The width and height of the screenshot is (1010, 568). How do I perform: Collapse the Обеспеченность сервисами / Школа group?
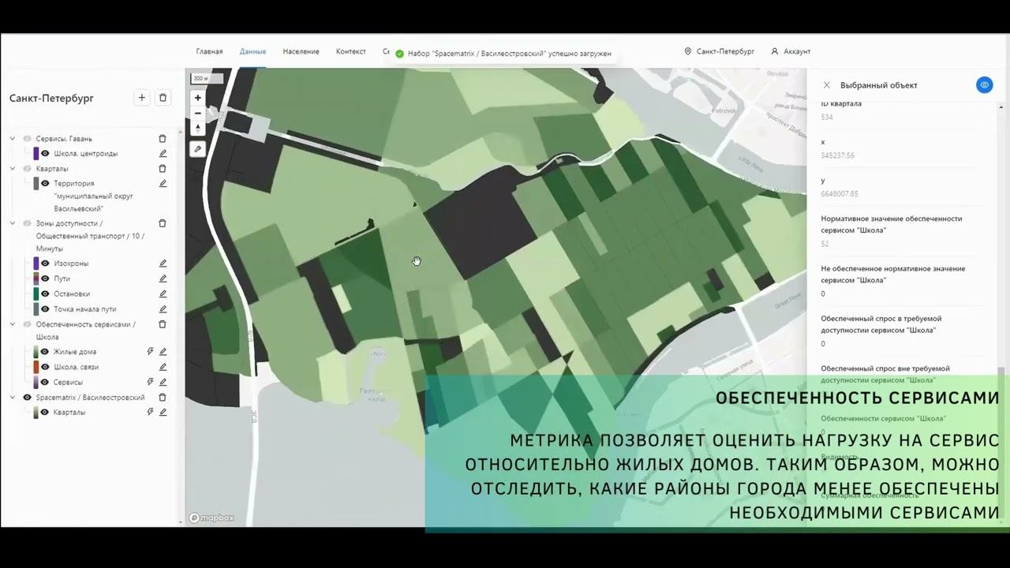pyautogui.click(x=13, y=324)
